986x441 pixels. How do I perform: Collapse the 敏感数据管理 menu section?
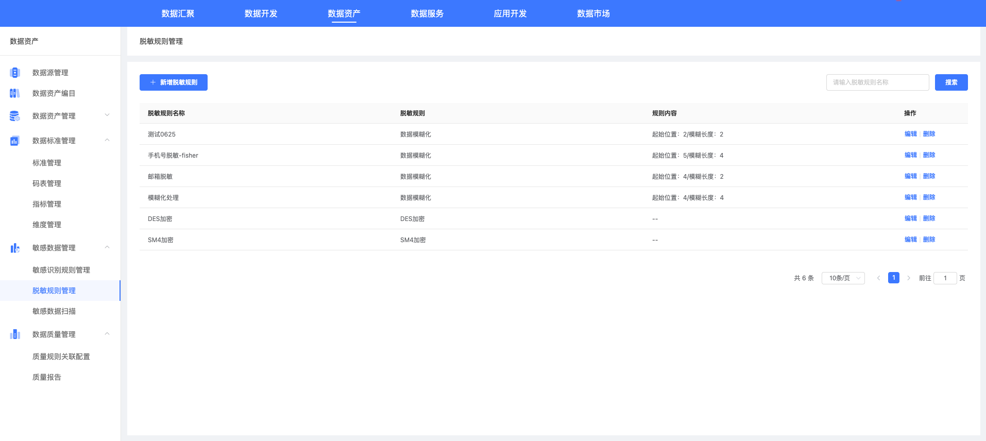(107, 247)
